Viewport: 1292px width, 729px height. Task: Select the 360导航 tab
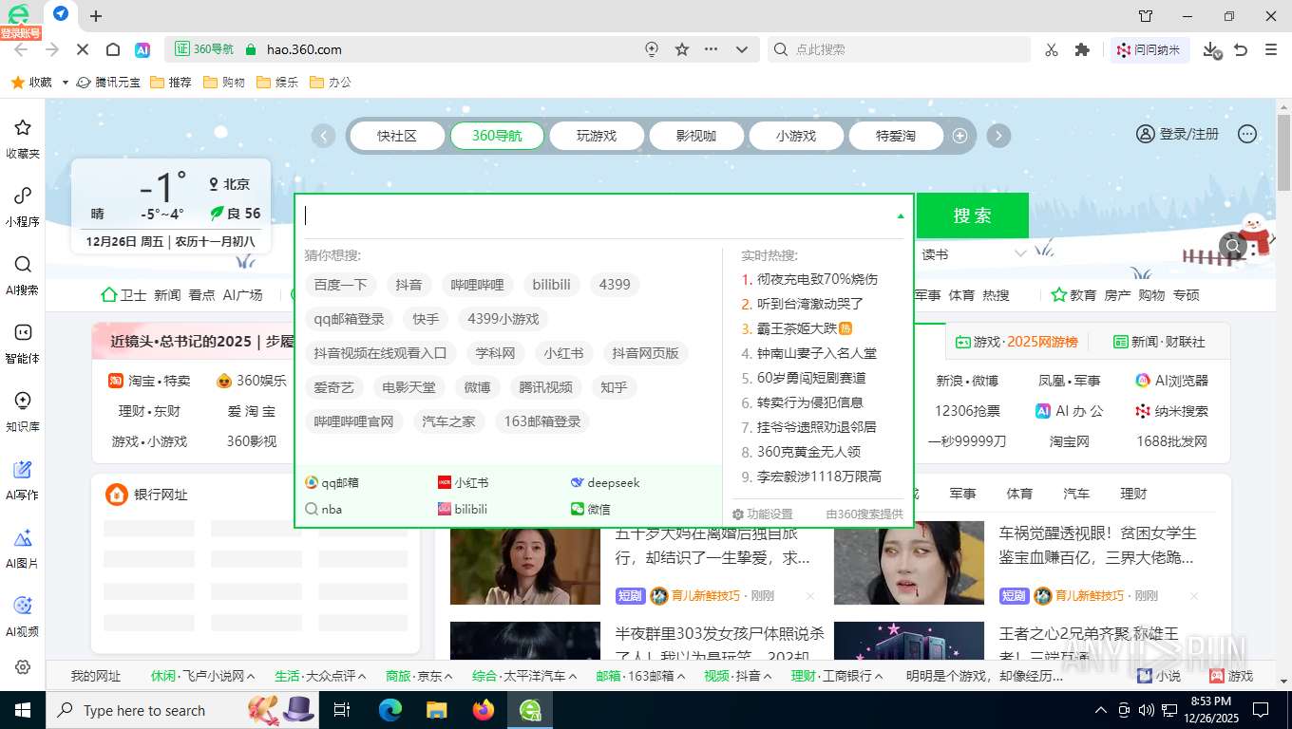click(497, 136)
